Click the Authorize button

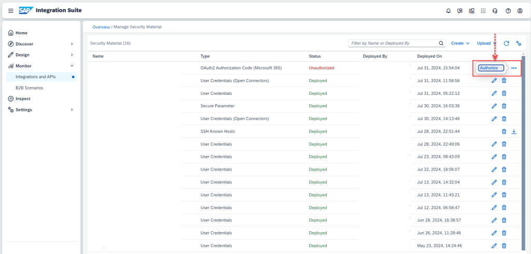[491, 68]
